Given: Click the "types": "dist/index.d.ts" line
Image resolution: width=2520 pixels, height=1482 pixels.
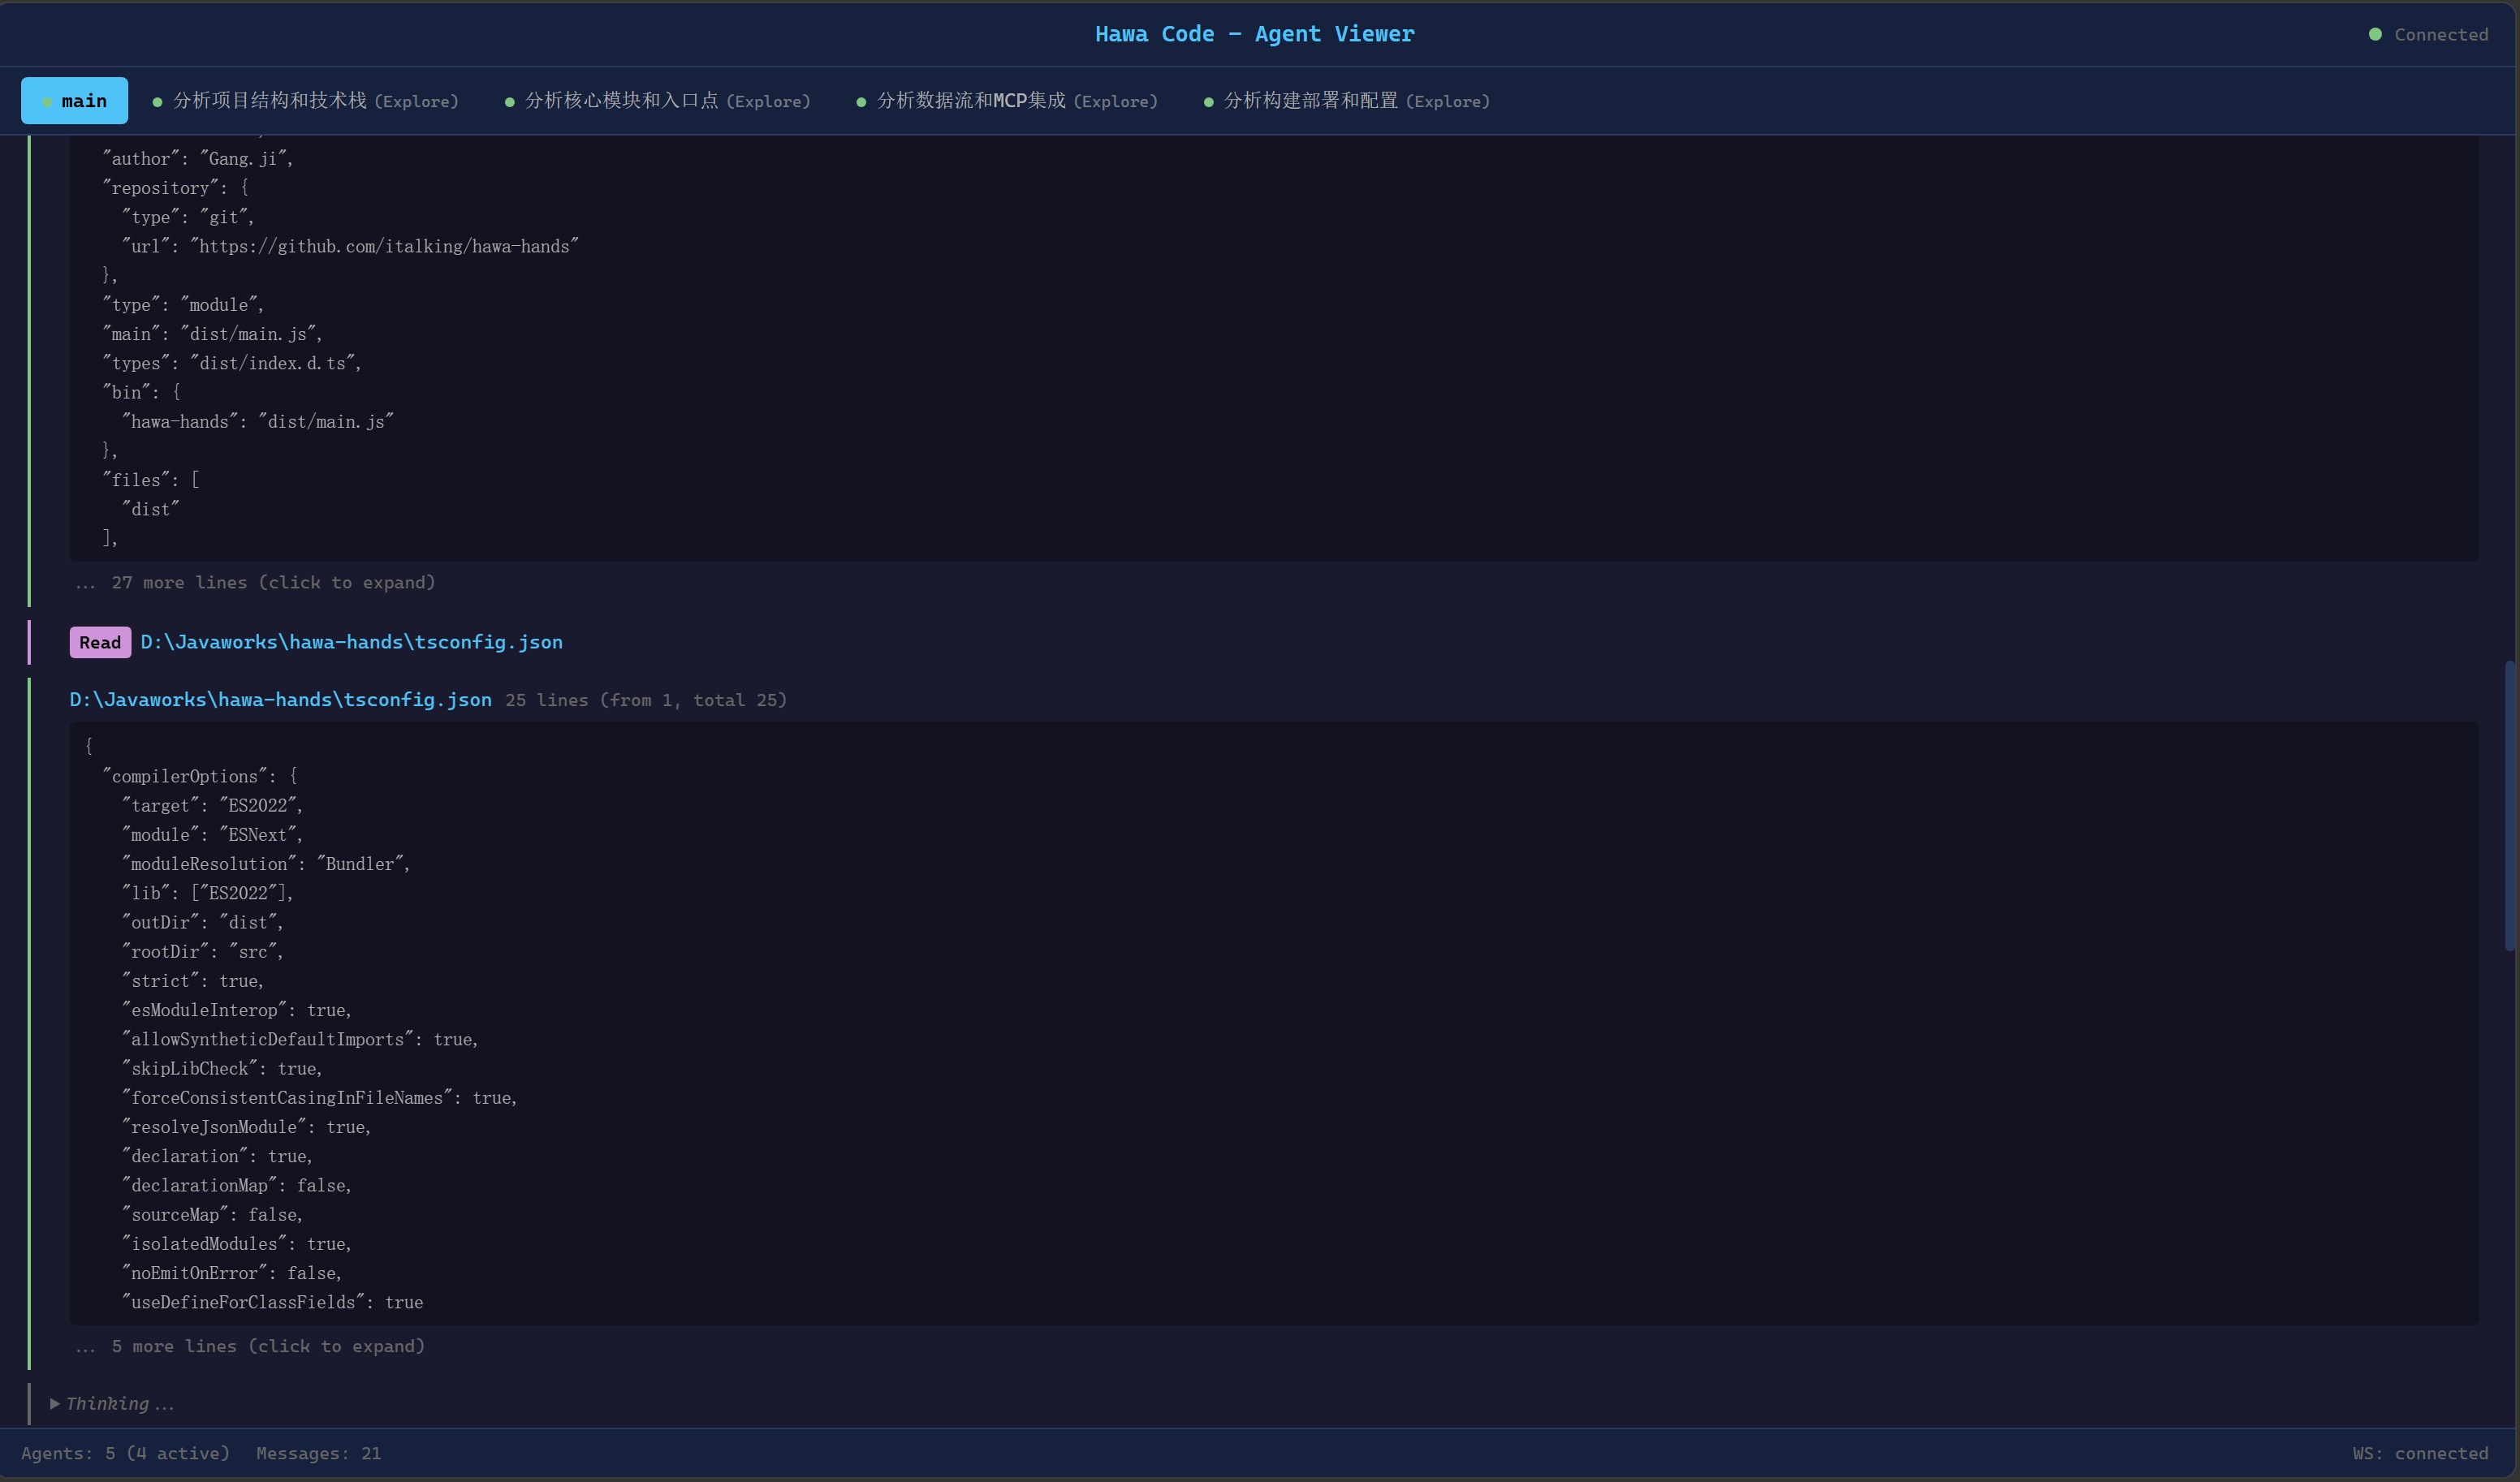Looking at the screenshot, I should coord(232,364).
